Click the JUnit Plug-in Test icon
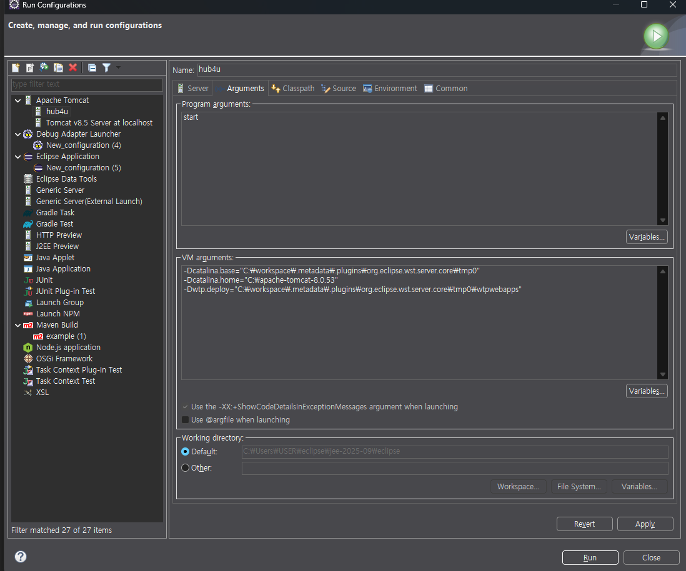Image resolution: width=686 pixels, height=571 pixels. [x=28, y=291]
